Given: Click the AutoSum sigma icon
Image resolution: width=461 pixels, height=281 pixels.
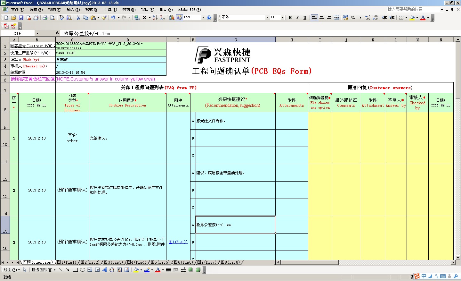Looking at the screenshot, I should pos(144,18).
